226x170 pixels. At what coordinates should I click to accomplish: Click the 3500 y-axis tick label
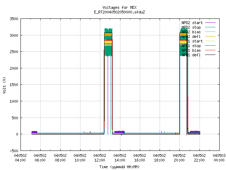pos(14,19)
